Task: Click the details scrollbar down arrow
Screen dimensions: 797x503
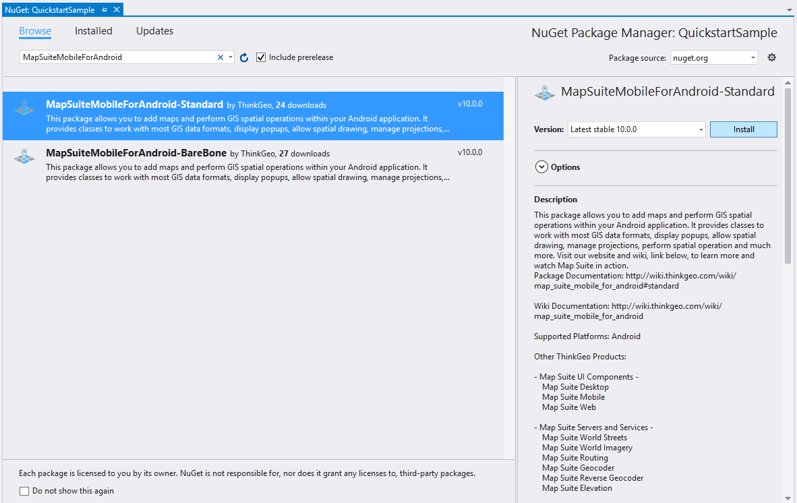Action: tap(788, 498)
